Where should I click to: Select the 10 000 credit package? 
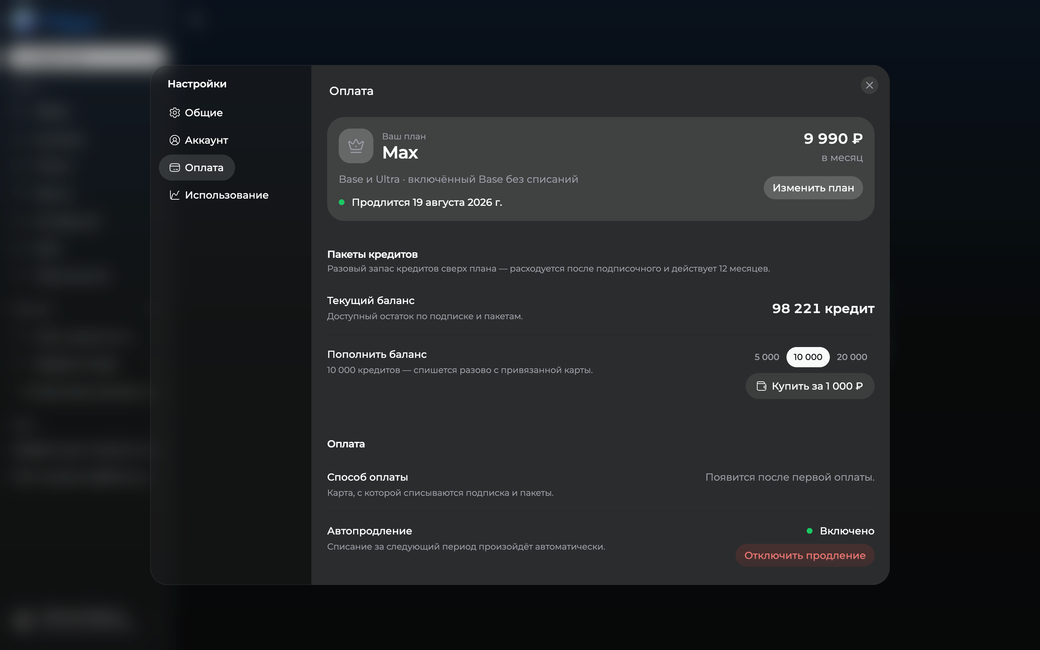808,357
